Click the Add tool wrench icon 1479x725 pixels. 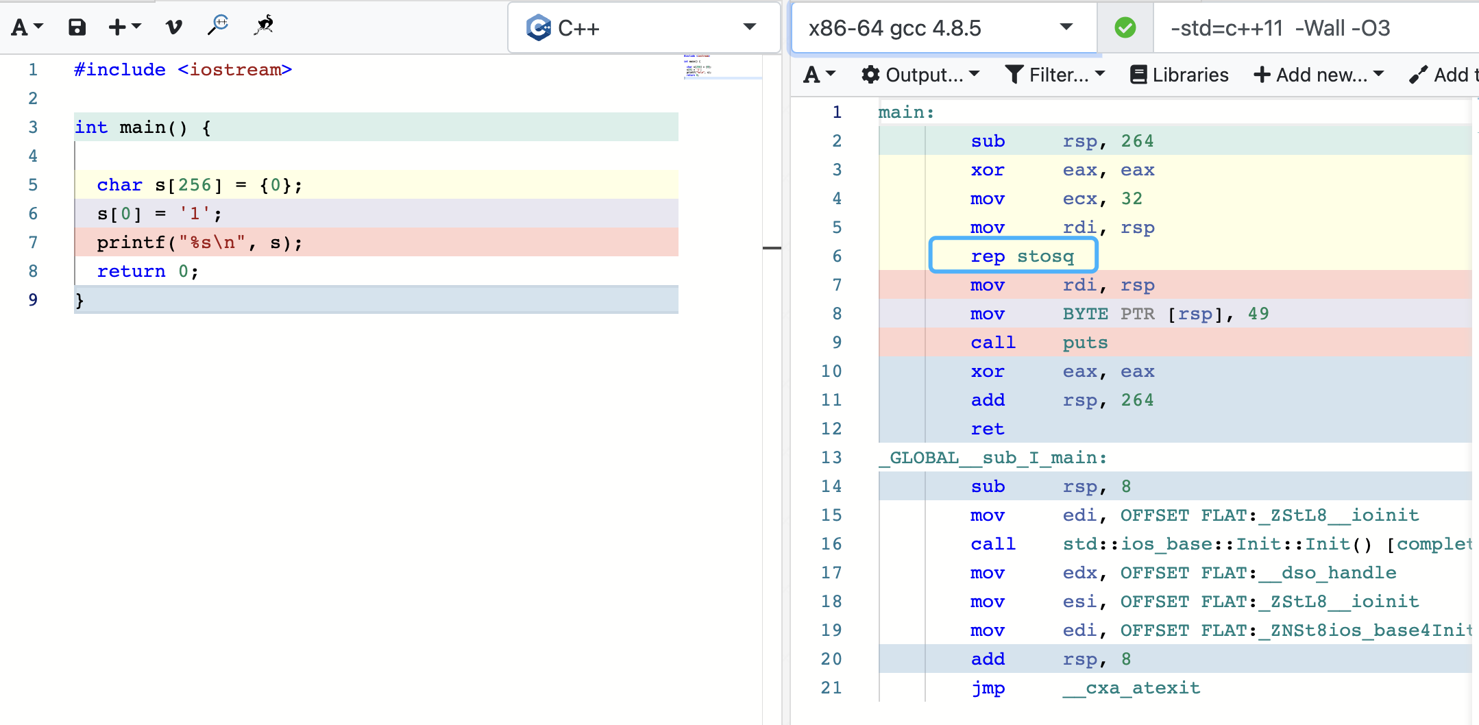[1418, 75]
